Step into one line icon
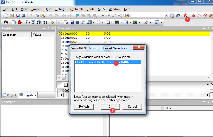Image resolution: width=213 pixels, height=137 pixels. 28,22
